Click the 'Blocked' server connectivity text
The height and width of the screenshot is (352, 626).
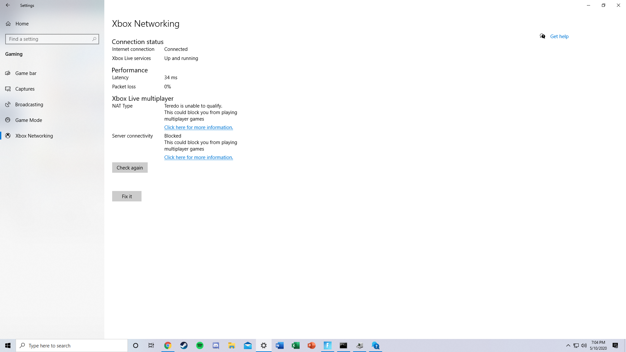coord(173,136)
